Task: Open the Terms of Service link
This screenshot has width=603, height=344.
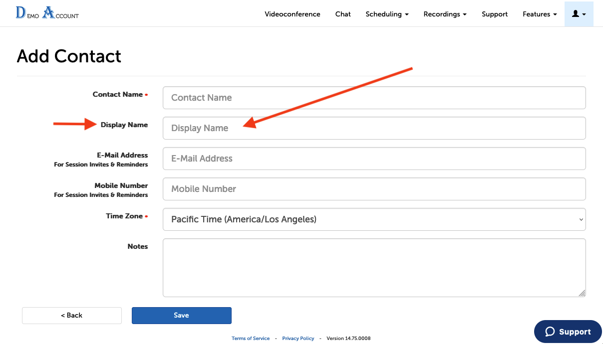Action: click(x=251, y=339)
